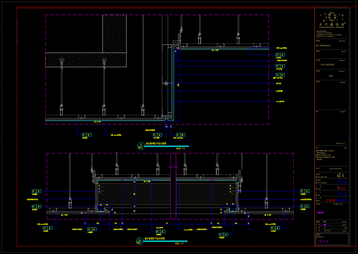Click the ST 03 tag below detail 5

tap(180, 135)
